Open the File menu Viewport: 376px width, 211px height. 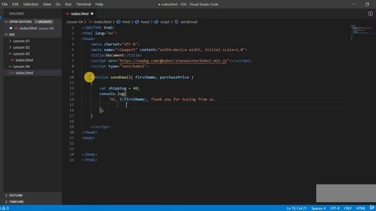(5, 4)
